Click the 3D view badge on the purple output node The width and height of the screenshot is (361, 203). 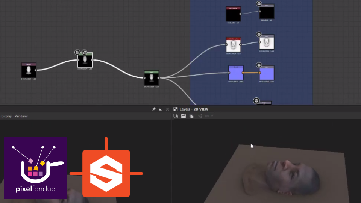coord(259,65)
